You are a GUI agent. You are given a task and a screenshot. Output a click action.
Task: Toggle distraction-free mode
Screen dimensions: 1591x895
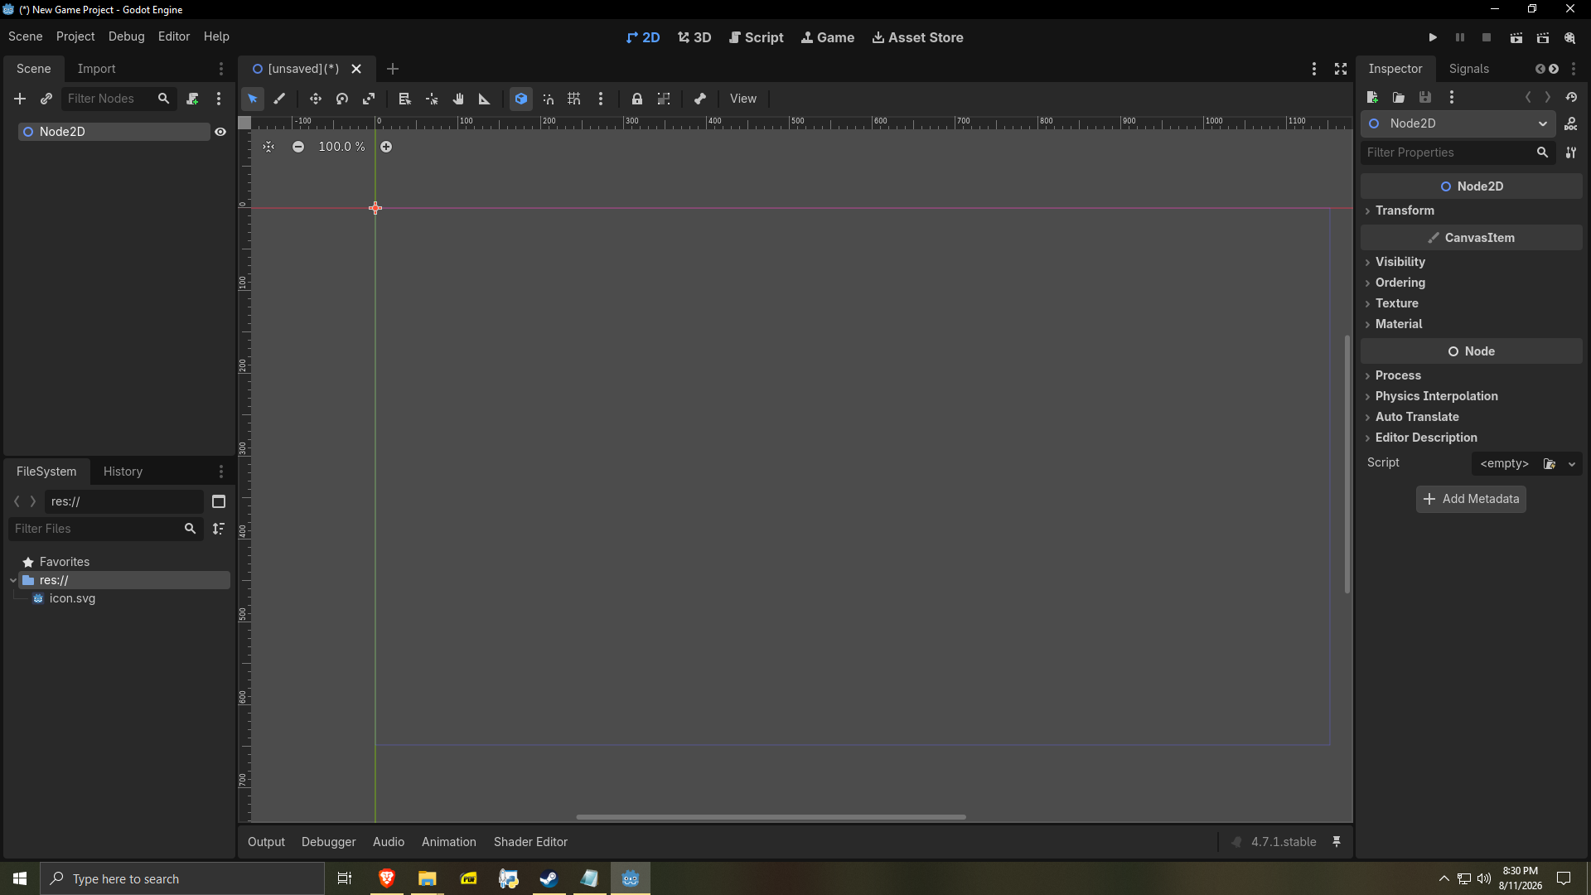click(x=1341, y=69)
